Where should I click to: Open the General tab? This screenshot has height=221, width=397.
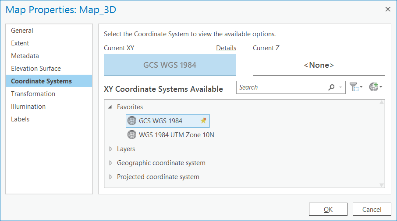49,31
